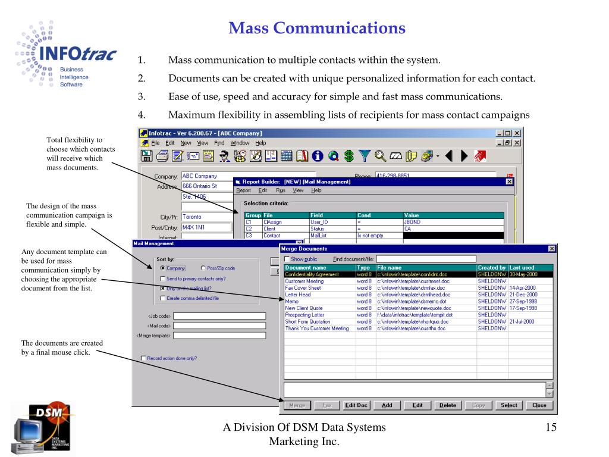
Task: Check Record action done only
Action: [x=143, y=358]
